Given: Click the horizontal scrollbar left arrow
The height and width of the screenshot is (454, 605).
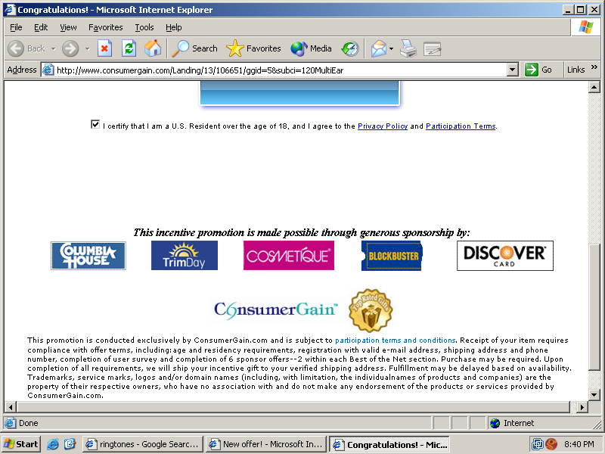Looking at the screenshot, I should pos(11,406).
